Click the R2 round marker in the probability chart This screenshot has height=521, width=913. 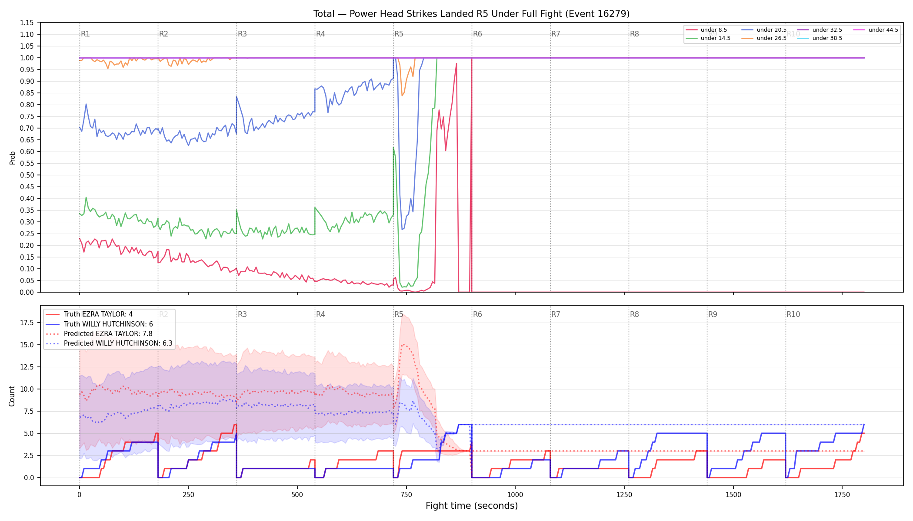click(163, 34)
